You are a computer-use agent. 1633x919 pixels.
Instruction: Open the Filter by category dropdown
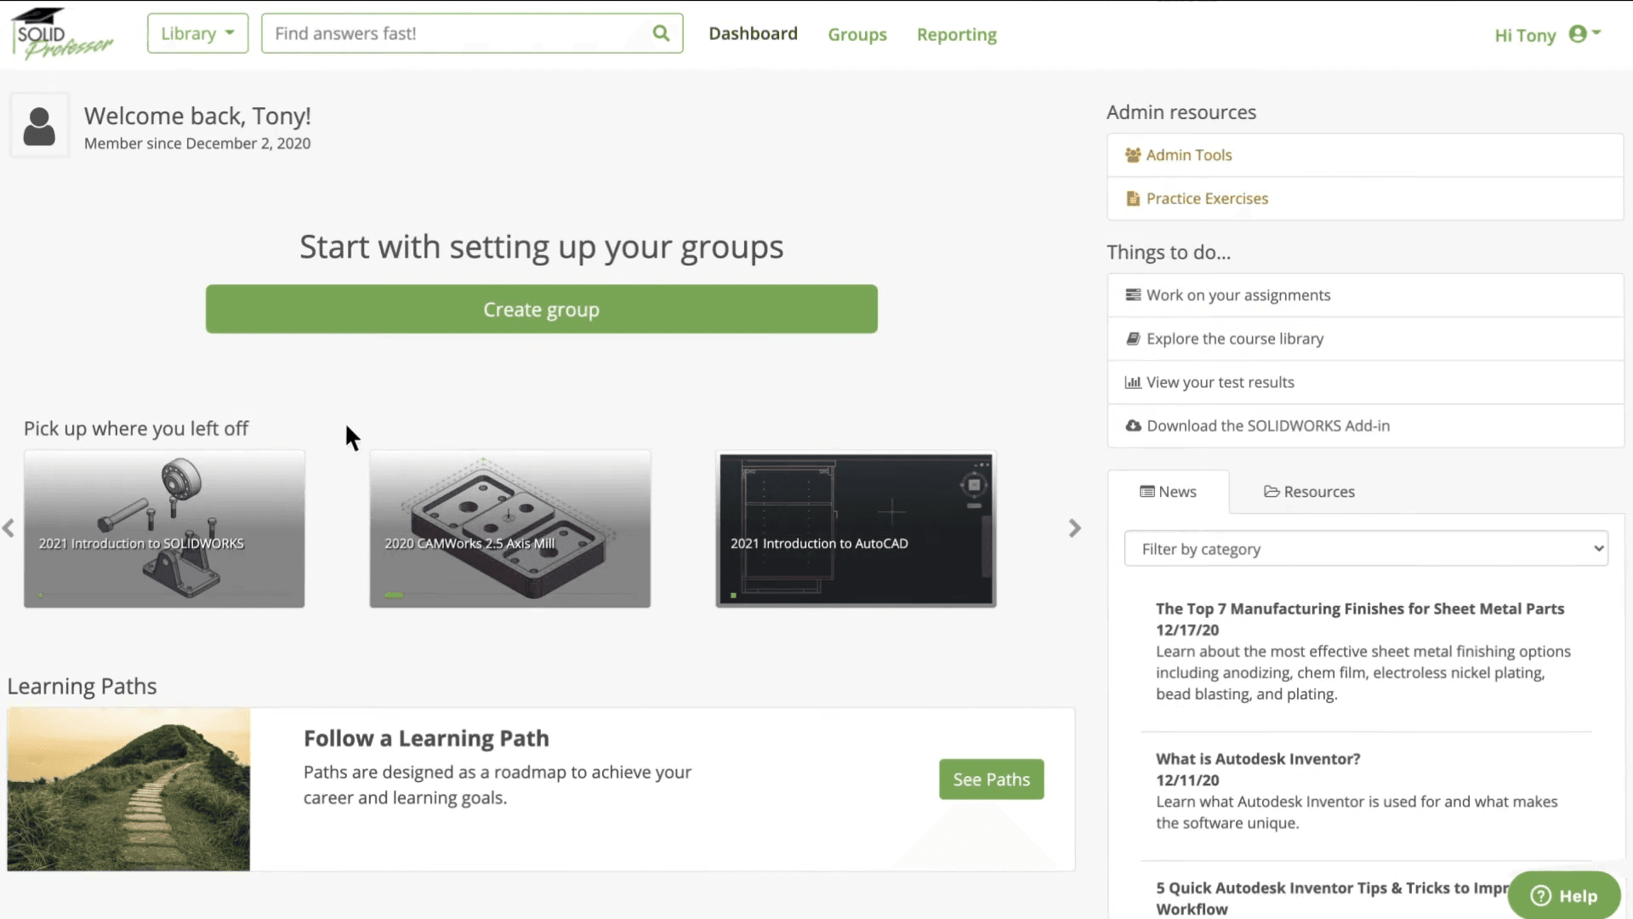[x=1366, y=549]
